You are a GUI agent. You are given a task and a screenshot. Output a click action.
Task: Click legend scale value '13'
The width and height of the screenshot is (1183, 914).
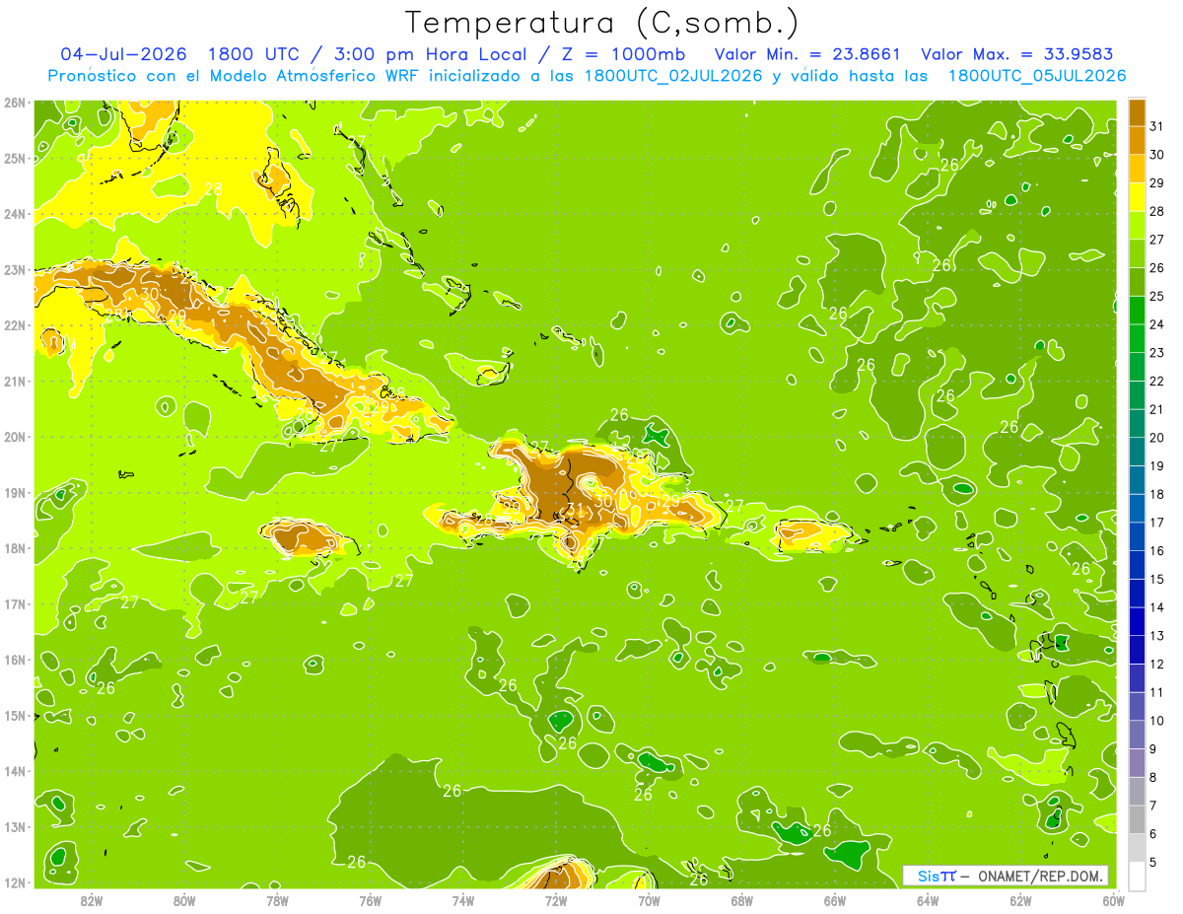(1156, 636)
